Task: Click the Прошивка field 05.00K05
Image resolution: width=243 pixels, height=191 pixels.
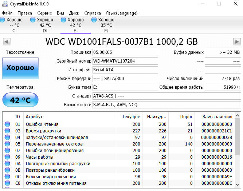Action: pyautogui.click(x=125, y=52)
